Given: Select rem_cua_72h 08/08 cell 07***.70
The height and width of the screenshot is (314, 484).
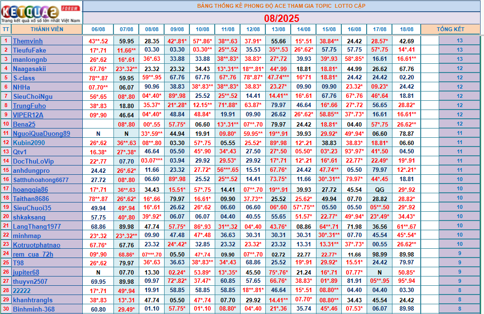Looking at the screenshot, I should coord(152,255).
